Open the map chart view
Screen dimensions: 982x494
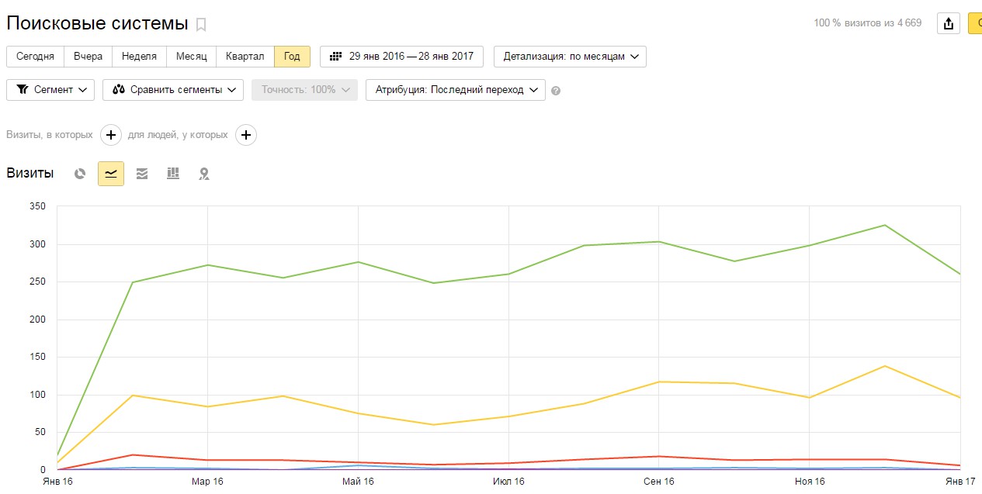[204, 174]
